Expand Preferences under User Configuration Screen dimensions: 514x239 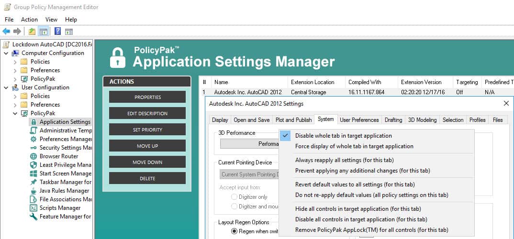pyautogui.click(x=15, y=105)
